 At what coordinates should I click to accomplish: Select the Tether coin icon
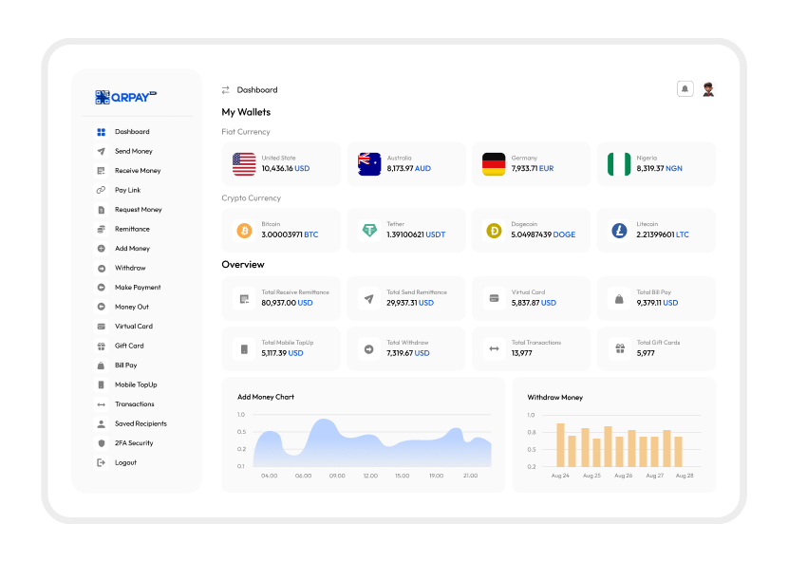point(369,231)
